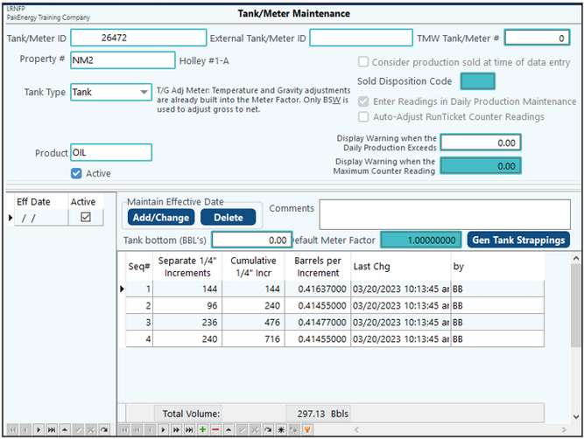Click cancel X in Eff Date navigator

pyautogui.click(x=91, y=429)
